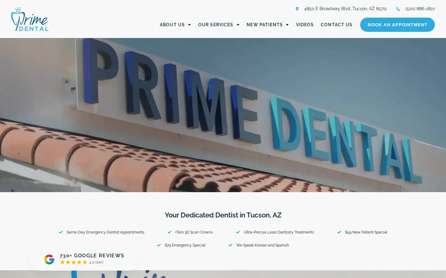Go to the Videos page
The height and width of the screenshot is (278, 446).
point(305,25)
